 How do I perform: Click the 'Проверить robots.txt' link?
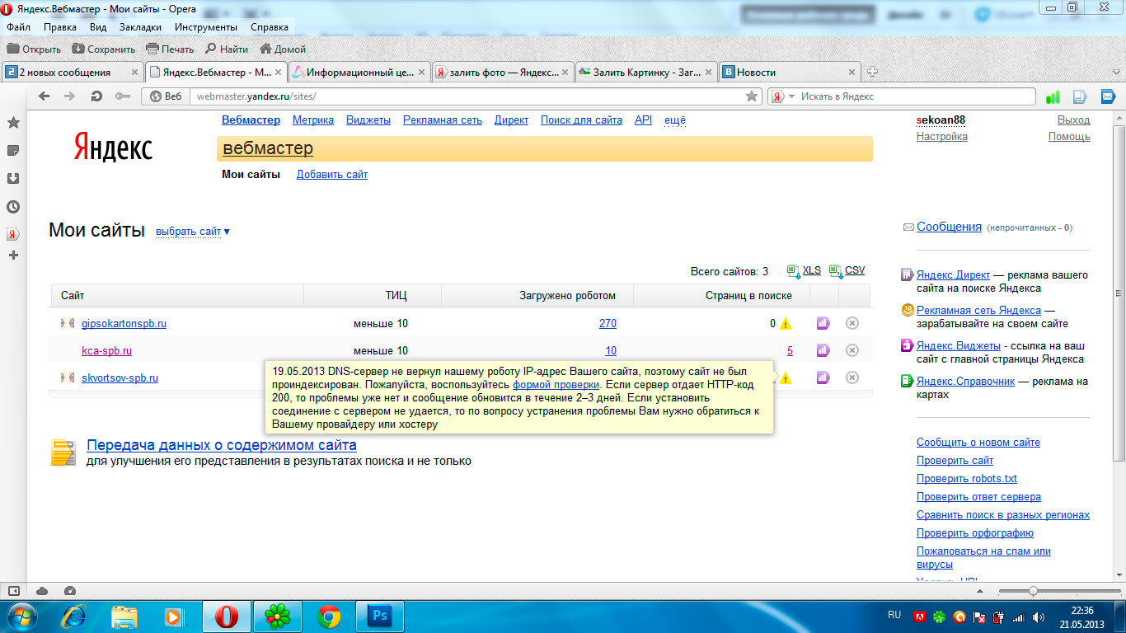coord(967,478)
